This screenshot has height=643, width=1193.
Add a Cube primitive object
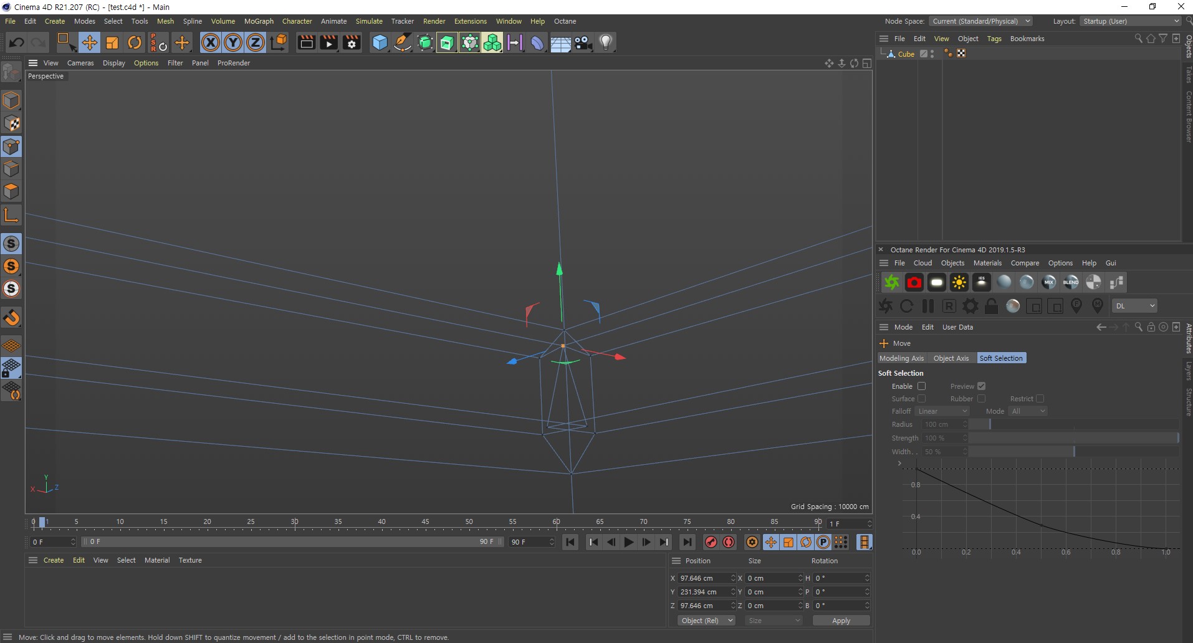coord(380,42)
